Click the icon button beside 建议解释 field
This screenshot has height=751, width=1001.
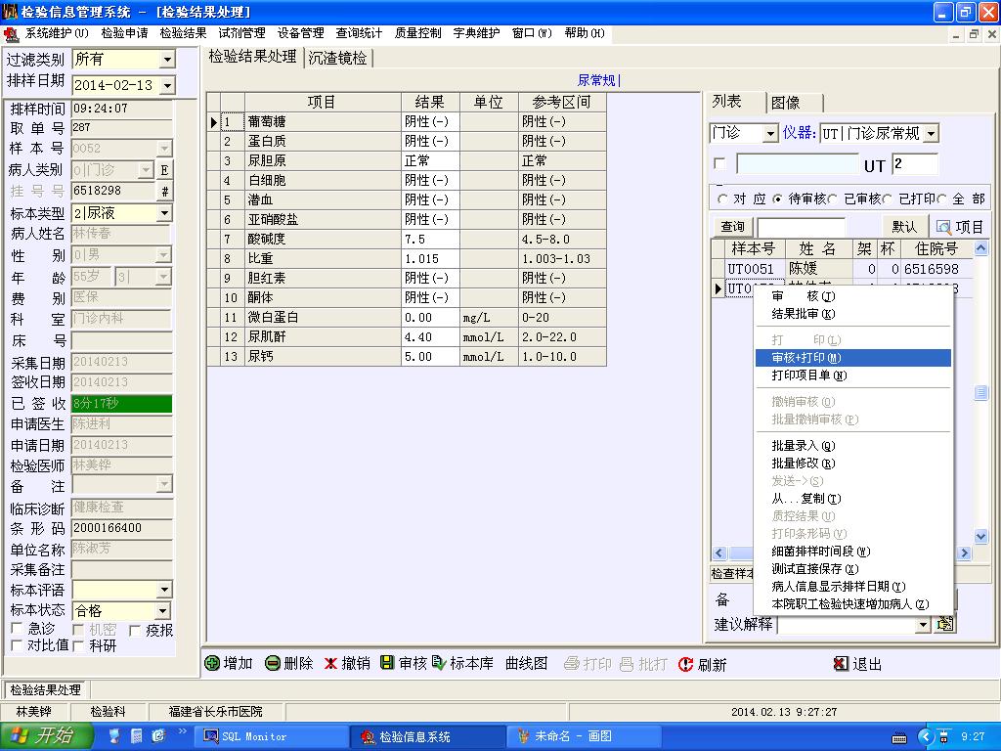coord(944,623)
